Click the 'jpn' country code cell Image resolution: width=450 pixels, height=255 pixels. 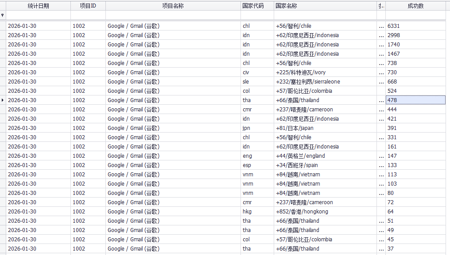pos(257,128)
